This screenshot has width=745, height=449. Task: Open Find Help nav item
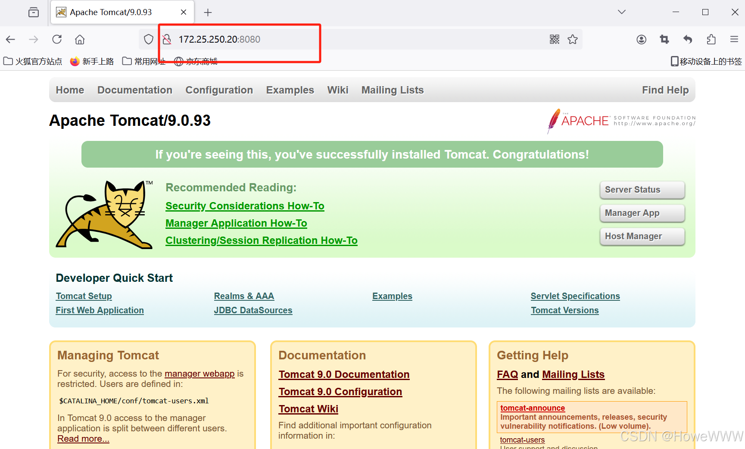point(665,90)
